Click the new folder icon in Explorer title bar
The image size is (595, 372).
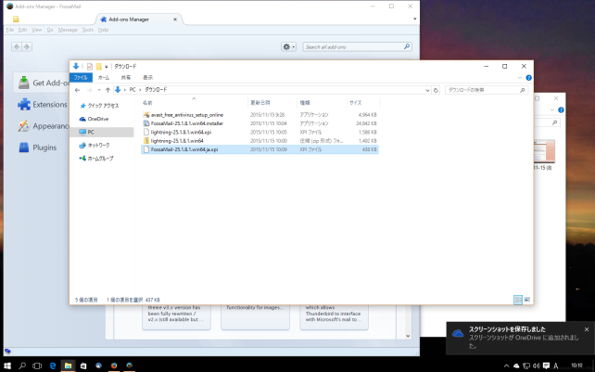[x=98, y=67]
